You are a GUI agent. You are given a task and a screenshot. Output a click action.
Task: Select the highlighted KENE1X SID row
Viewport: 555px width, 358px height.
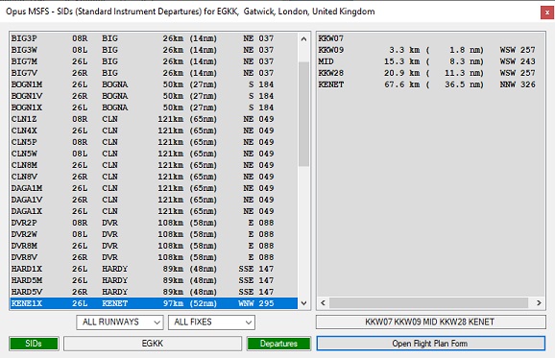154,303
